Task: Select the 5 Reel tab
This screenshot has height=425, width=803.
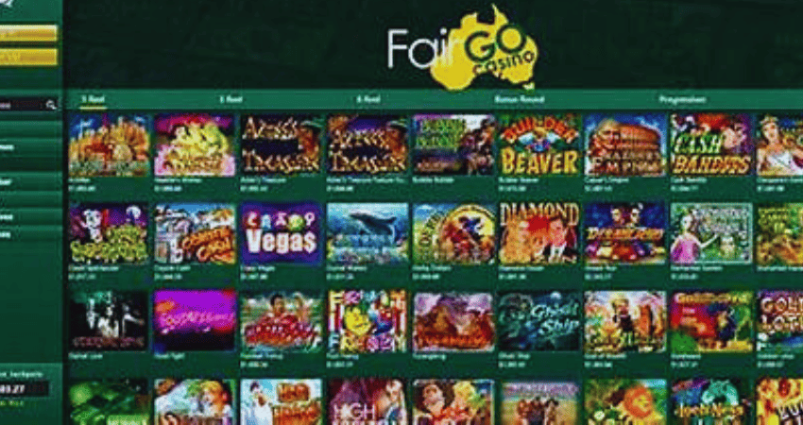Action: pos(94,99)
